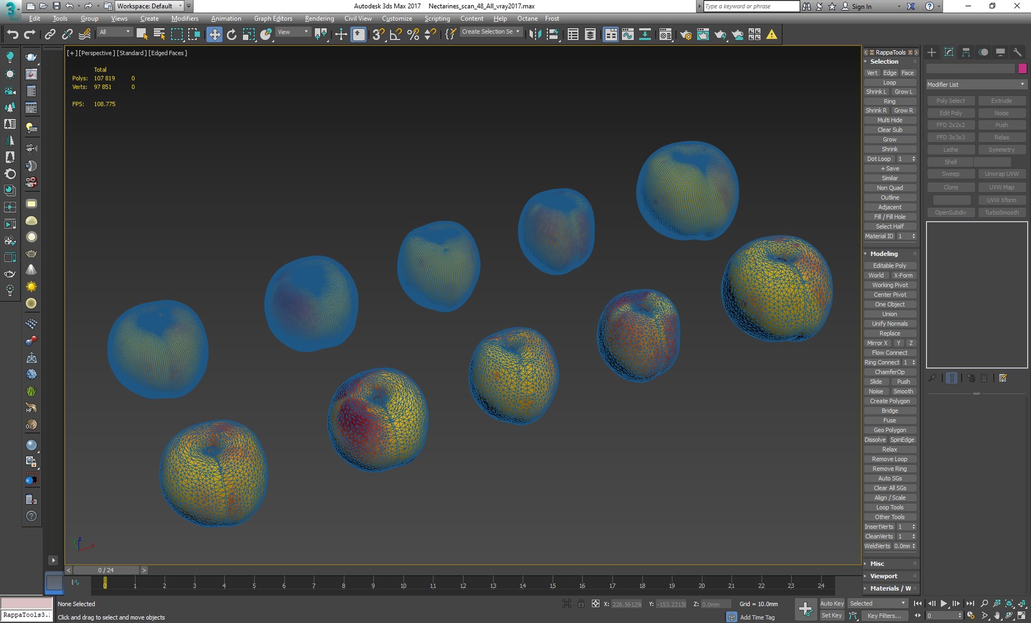This screenshot has width=1031, height=623.
Task: Select the Link tool icon
Action: (50, 35)
